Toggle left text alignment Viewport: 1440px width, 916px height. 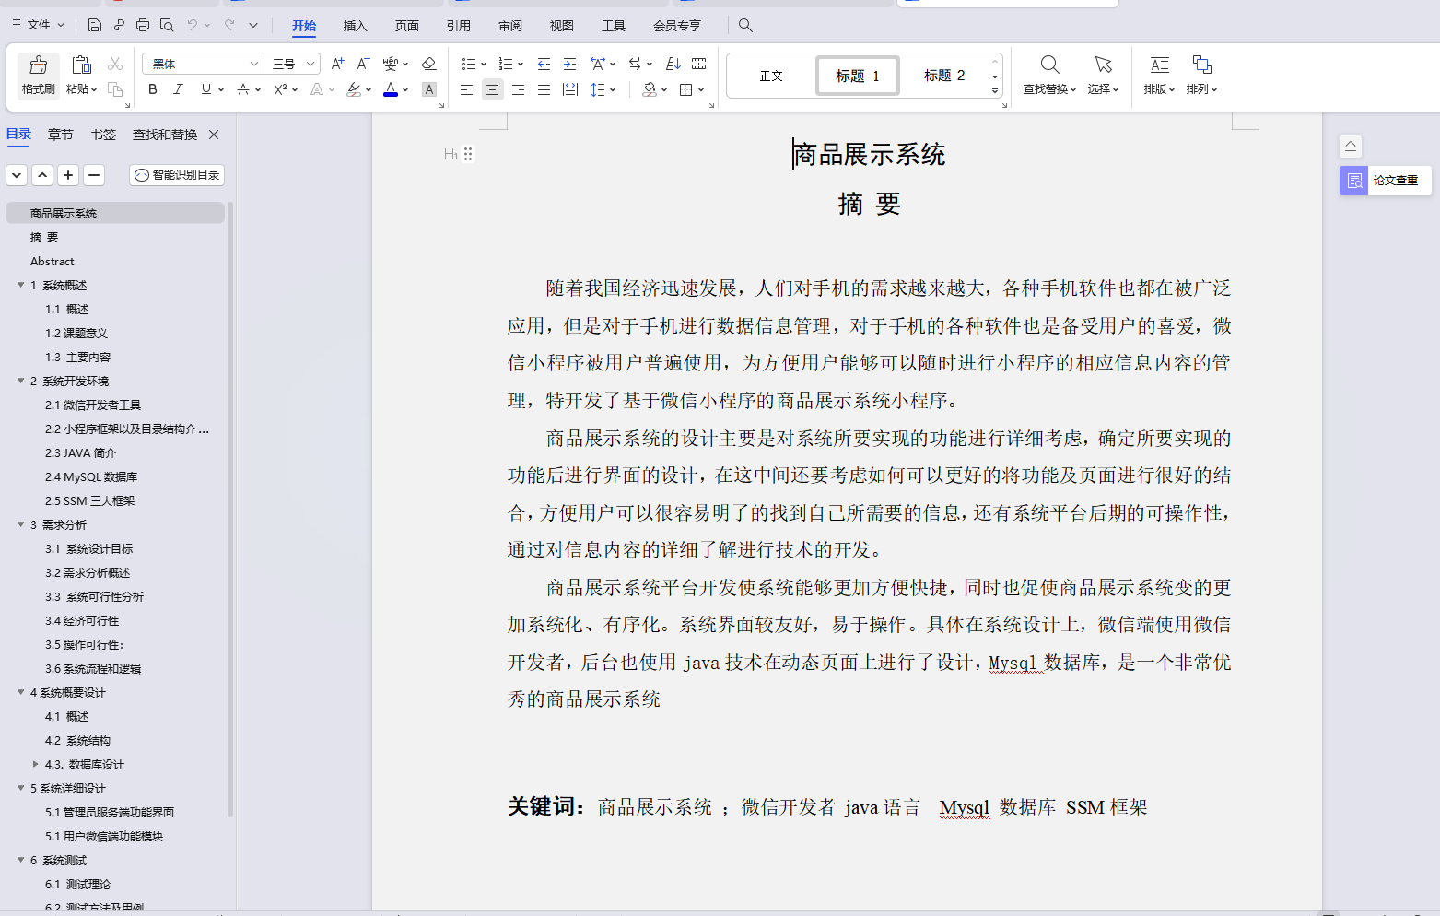coord(467,89)
